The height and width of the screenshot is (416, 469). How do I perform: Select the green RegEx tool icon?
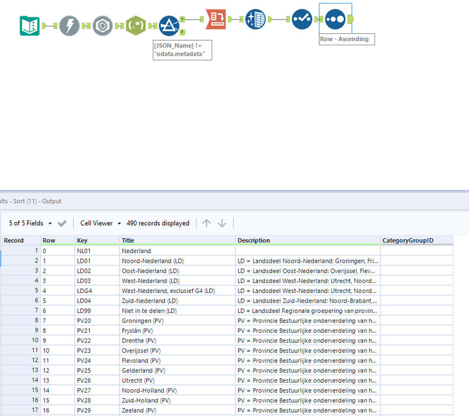coord(136,26)
